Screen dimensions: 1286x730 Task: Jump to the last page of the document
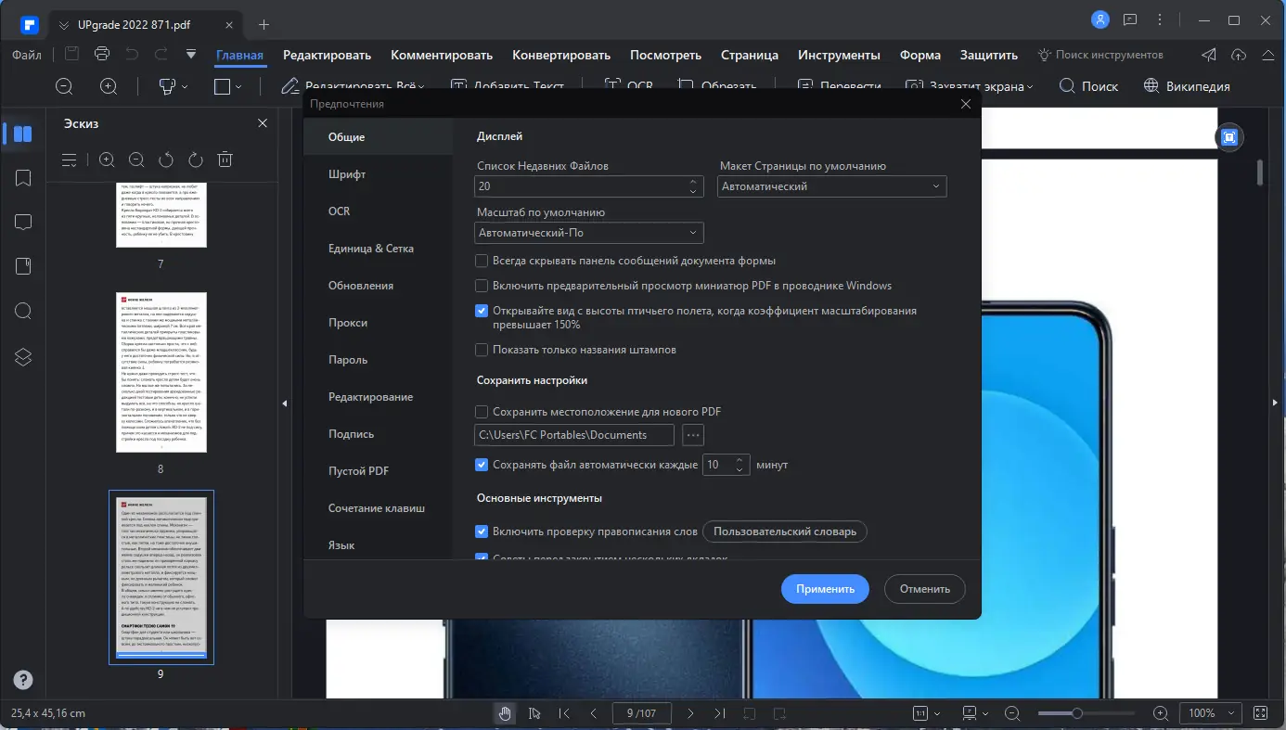point(719,713)
